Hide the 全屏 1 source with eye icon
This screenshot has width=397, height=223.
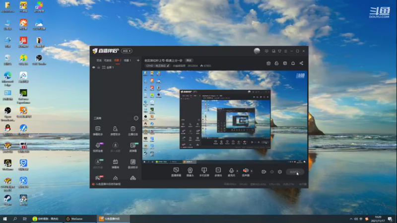[x=94, y=67]
